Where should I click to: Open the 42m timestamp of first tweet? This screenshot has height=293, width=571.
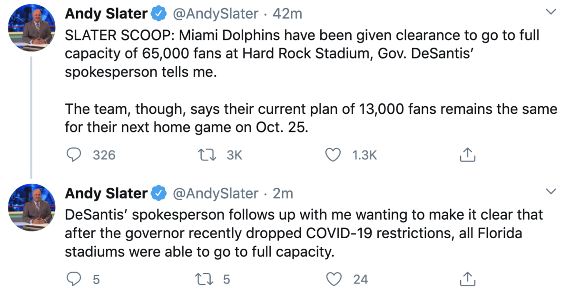click(x=287, y=14)
